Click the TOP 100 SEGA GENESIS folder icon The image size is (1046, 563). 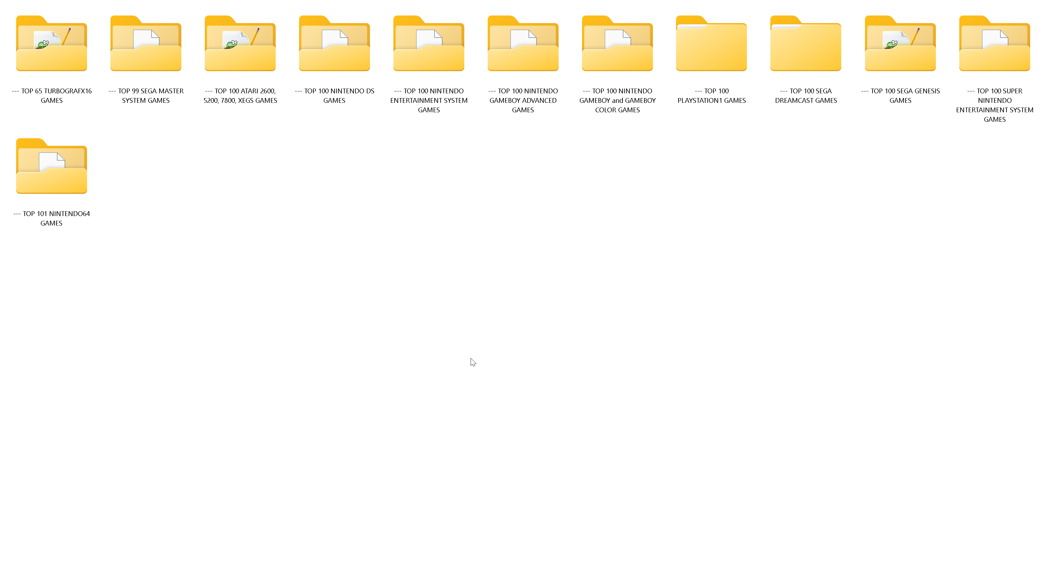coord(900,44)
